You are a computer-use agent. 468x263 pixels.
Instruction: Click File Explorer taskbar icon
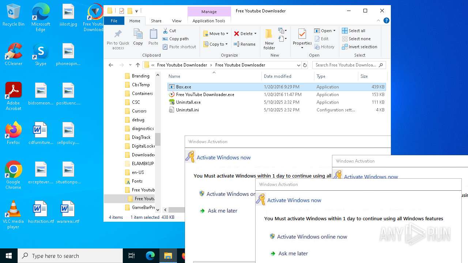(x=168, y=256)
